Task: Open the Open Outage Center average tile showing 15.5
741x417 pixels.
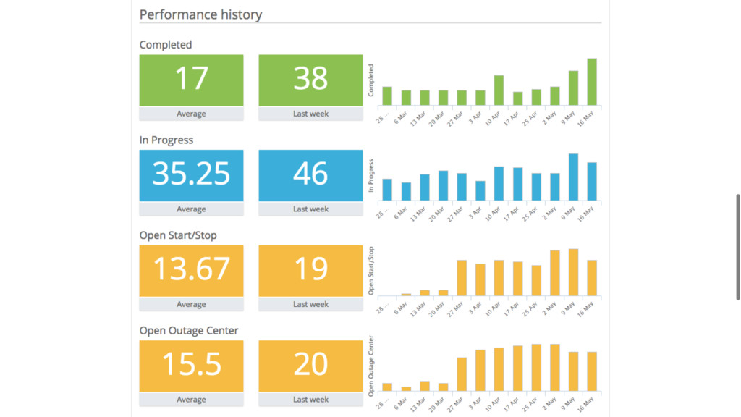Action: coord(191,366)
